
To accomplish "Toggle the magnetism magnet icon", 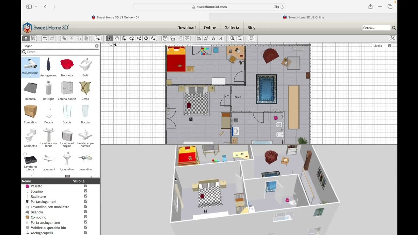I will [165, 39].
